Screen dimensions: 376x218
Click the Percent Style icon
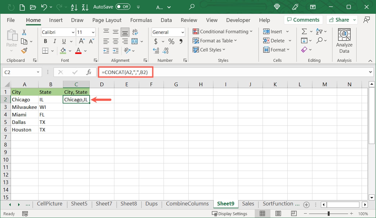click(171, 41)
